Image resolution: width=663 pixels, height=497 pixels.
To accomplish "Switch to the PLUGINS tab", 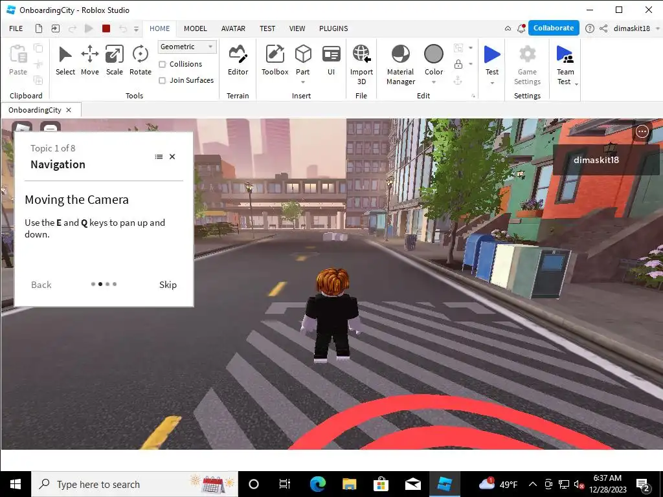I will click(x=333, y=28).
